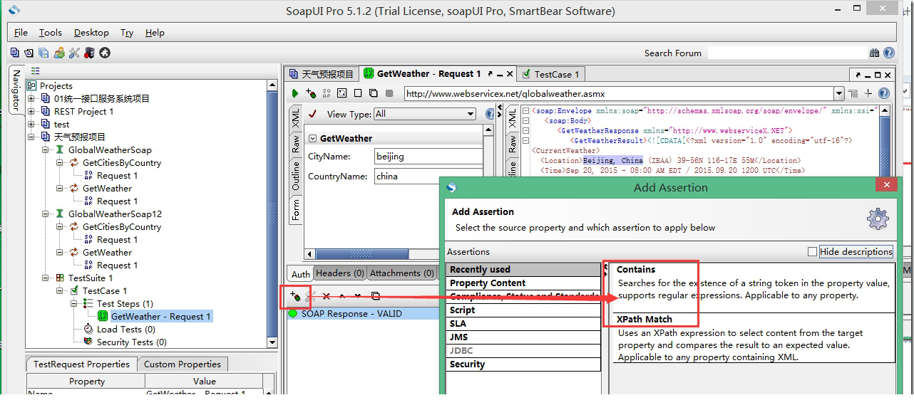Click the proxy server icon with red dot
This screenshot has height=410, width=914.
click(89, 53)
